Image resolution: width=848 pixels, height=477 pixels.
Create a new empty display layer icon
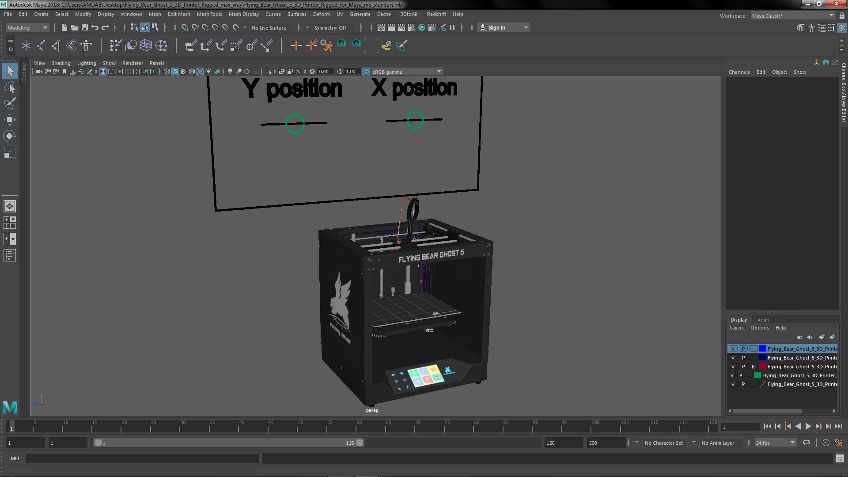821,337
